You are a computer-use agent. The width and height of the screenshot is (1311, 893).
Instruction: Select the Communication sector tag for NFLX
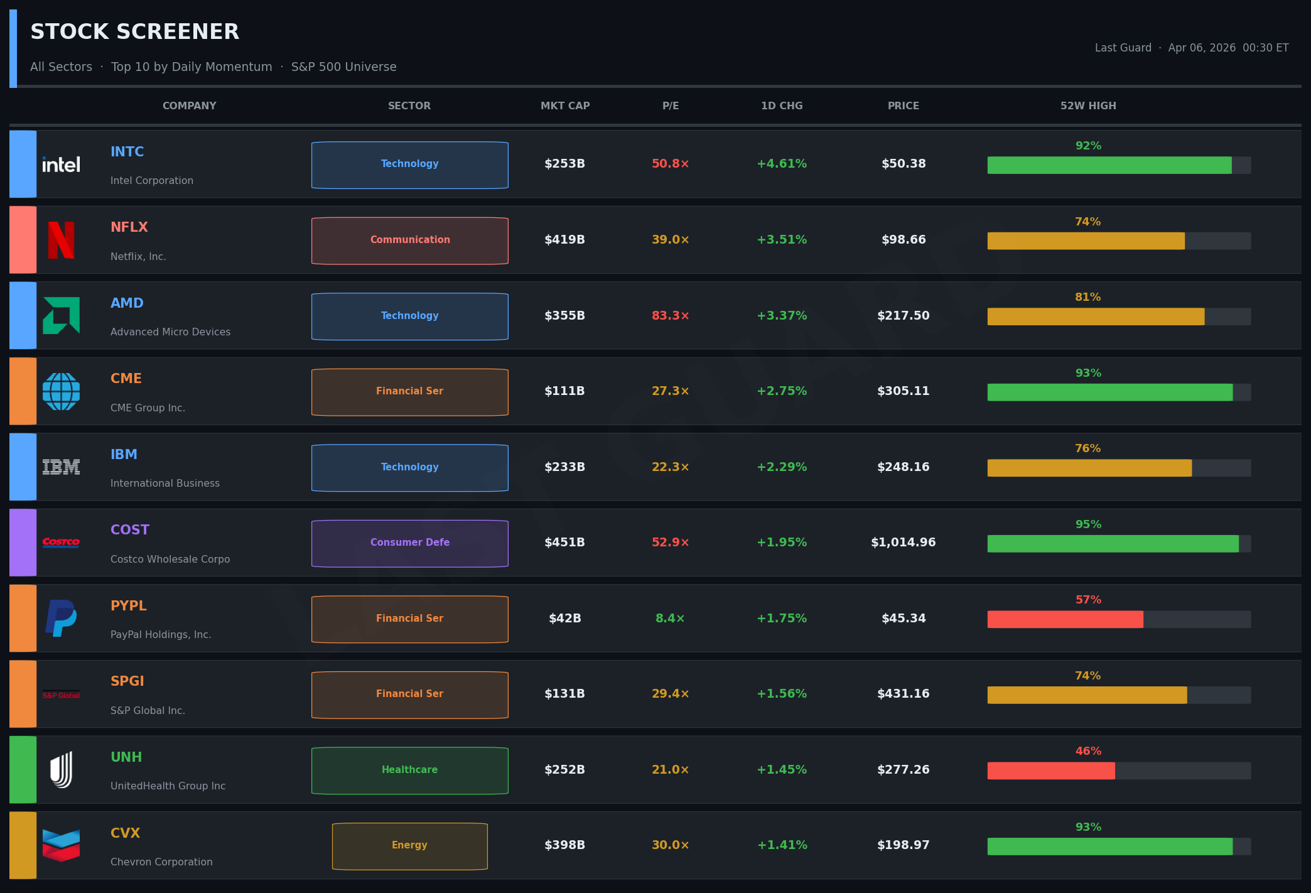[x=410, y=241]
